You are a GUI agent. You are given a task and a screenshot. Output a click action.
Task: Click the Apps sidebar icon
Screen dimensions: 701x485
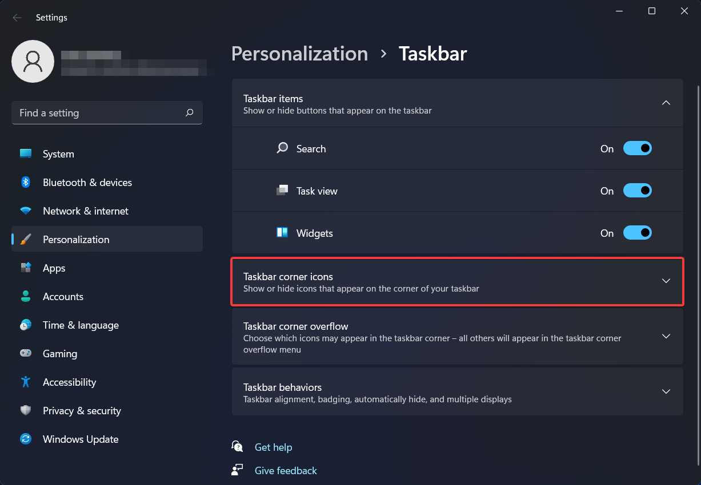click(54, 268)
